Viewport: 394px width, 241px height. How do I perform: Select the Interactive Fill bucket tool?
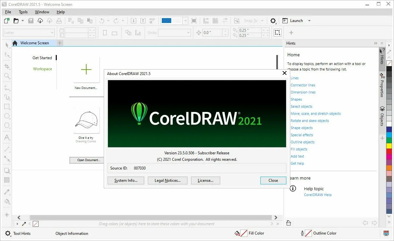pos(7,202)
